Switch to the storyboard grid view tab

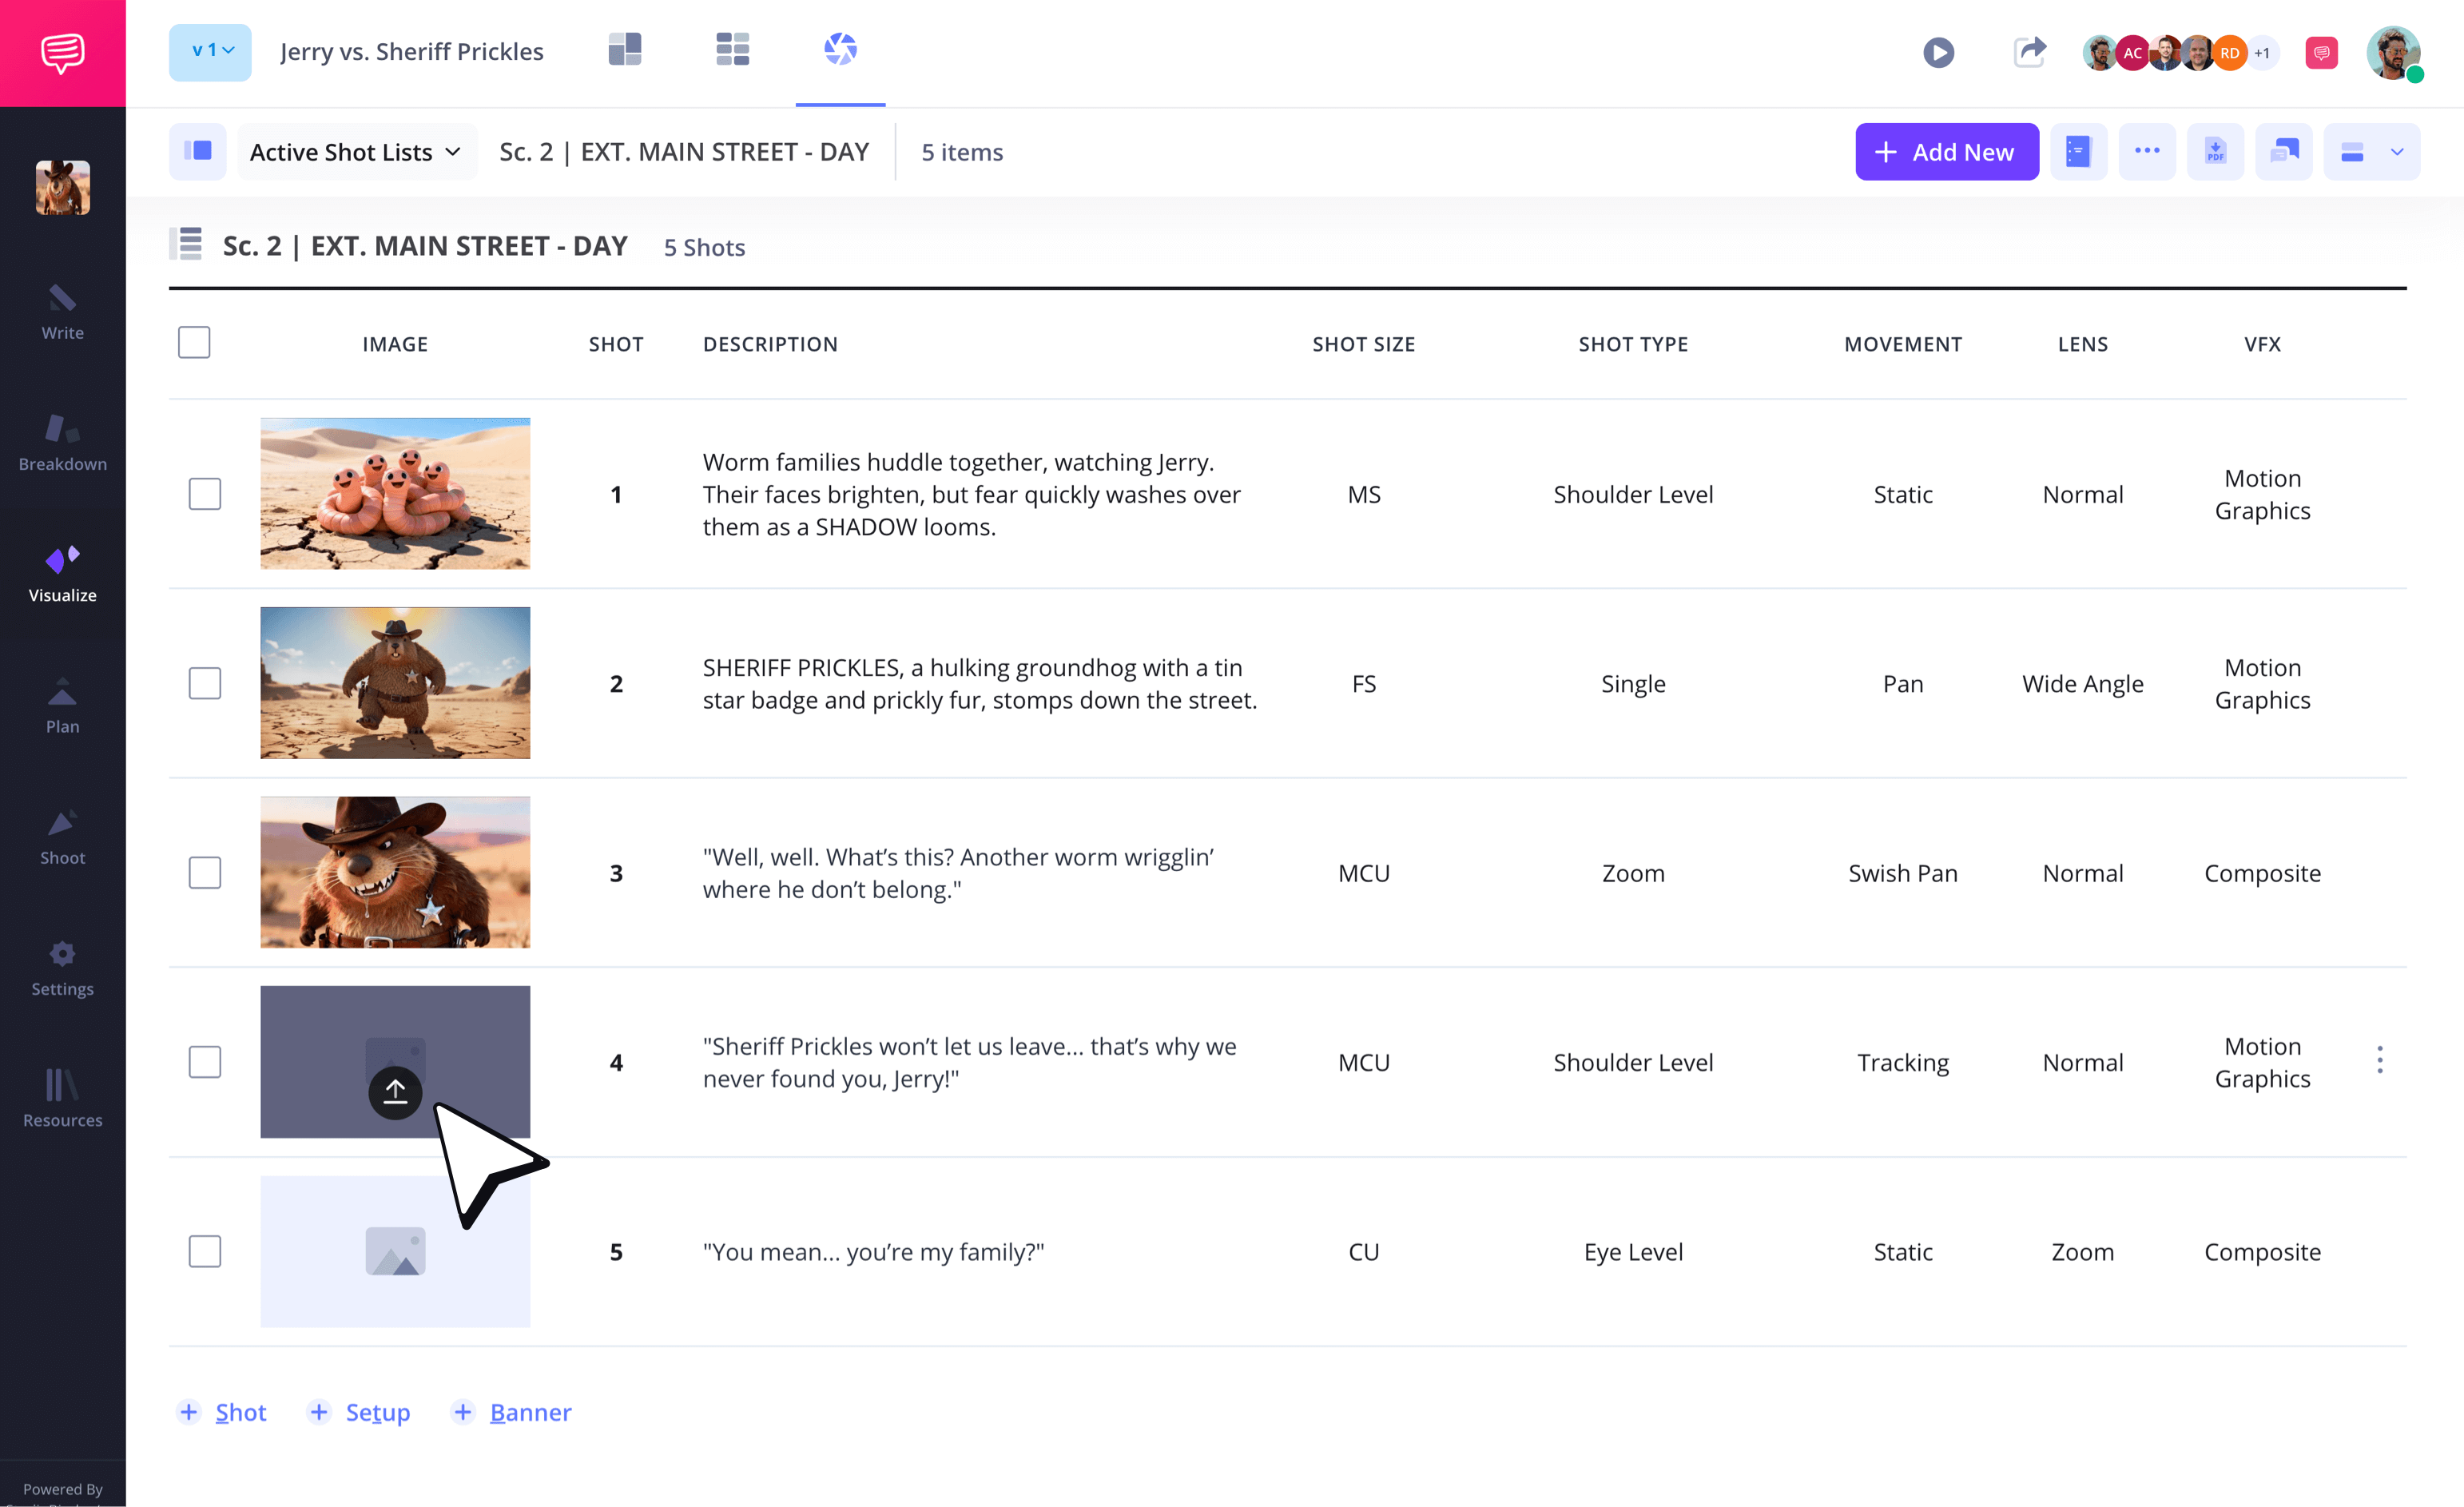[732, 50]
